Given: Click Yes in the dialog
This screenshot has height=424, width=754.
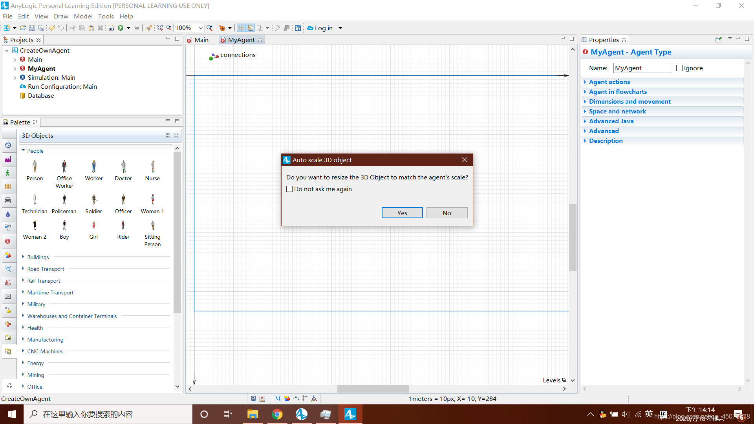Looking at the screenshot, I should tap(402, 213).
